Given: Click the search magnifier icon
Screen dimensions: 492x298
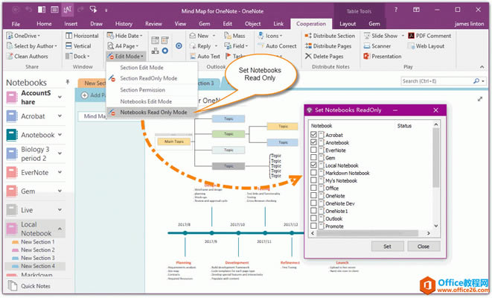Looking at the screenshot, I should [x=476, y=81].
